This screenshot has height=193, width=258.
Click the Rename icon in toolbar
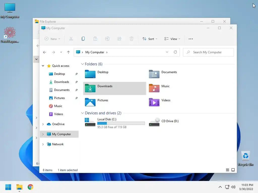coord(107,39)
